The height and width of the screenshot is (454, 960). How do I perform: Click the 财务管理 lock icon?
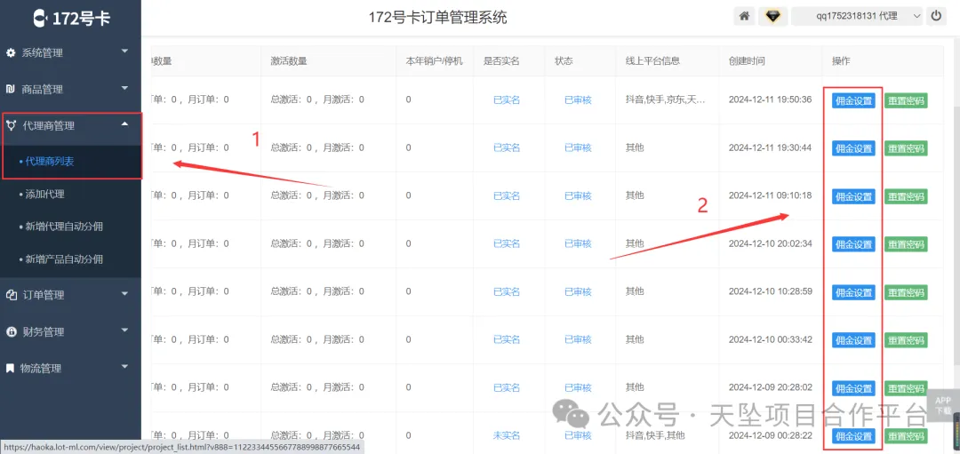11,331
